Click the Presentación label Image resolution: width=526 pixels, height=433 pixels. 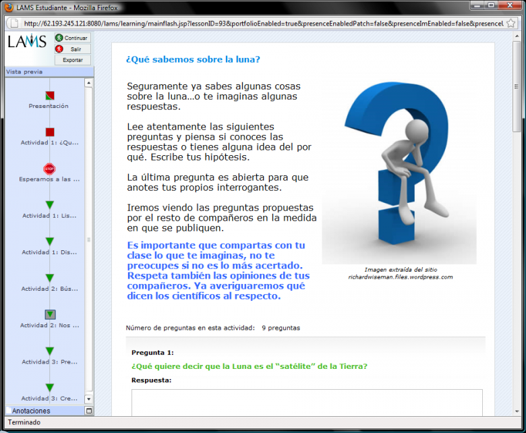(x=49, y=106)
